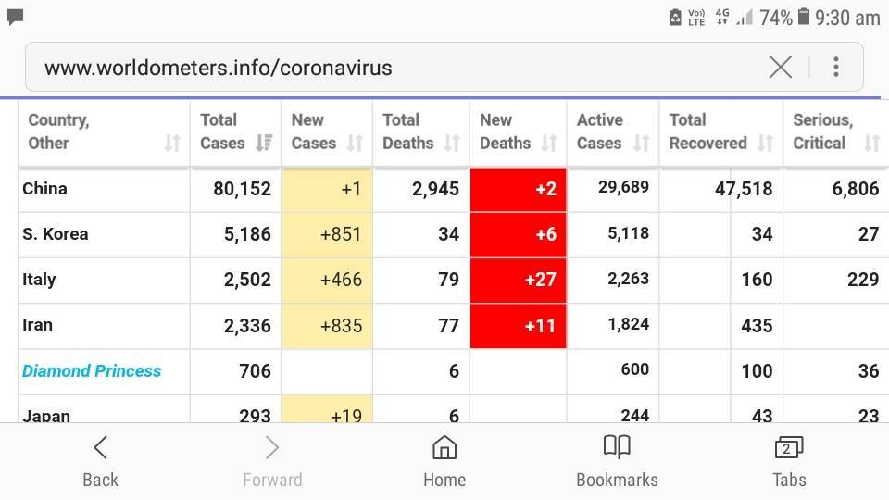889x500 pixels.
Task: Click Italy's red New Deaths cell
Action: (x=518, y=280)
